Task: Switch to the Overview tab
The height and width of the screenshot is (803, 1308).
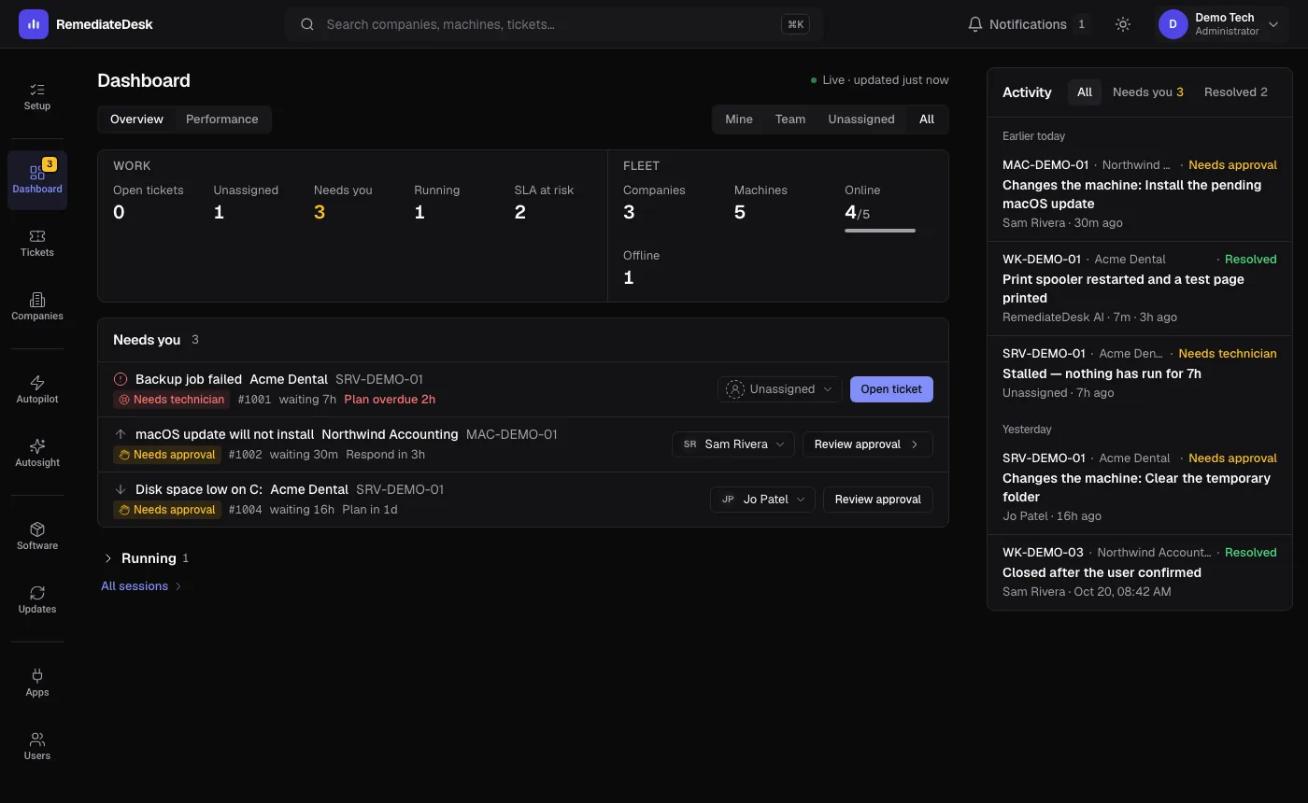Action: (x=136, y=120)
